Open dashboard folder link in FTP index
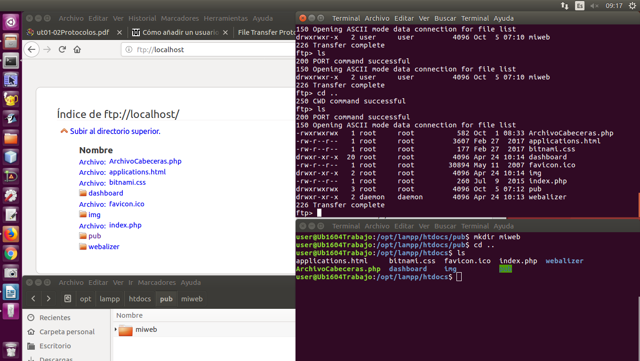Viewport: 640px width, 361px height. point(106,193)
